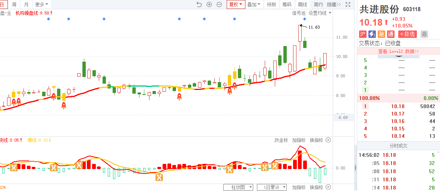The image size is (440, 191).
Task: Click the red 通 connect badge
Action: point(391,34)
